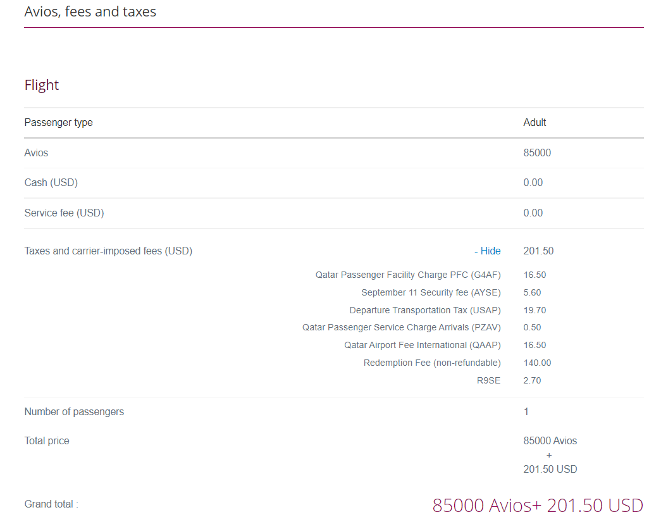Select the Number of passengers row
Image resolution: width=649 pixels, height=524 pixels.
pos(74,411)
